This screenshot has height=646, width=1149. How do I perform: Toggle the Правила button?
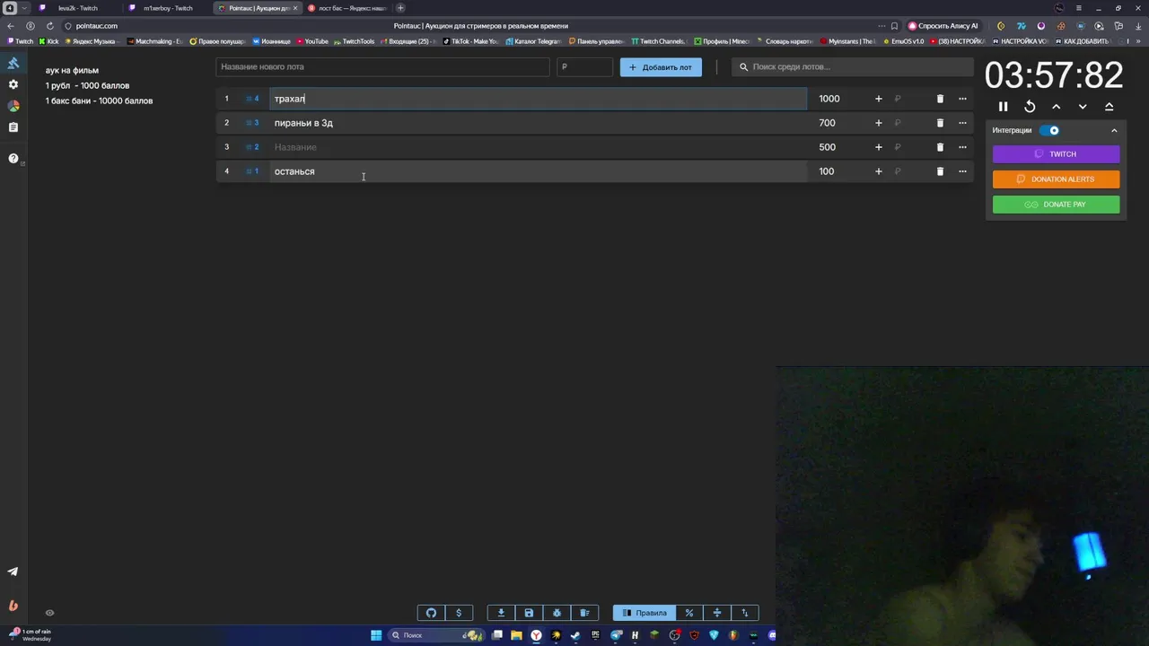(645, 613)
